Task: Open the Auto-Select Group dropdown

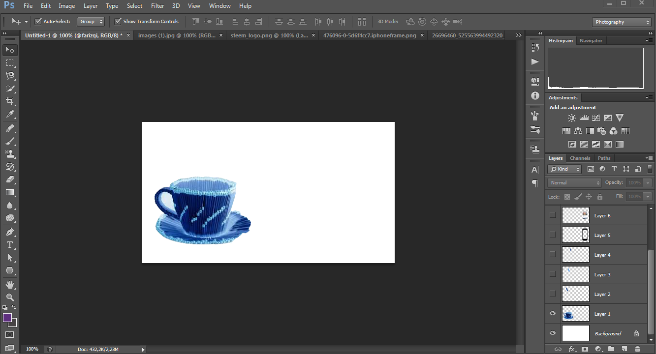Action: [x=91, y=22]
